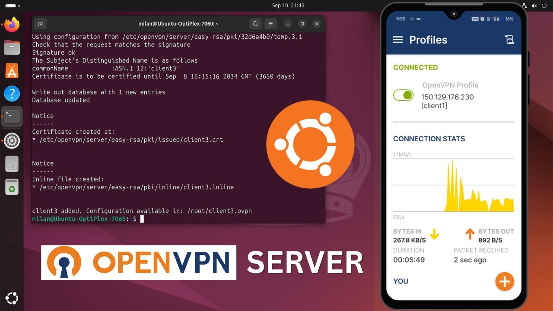
Task: Click the line 'Signature ok'
Action: click(54, 53)
